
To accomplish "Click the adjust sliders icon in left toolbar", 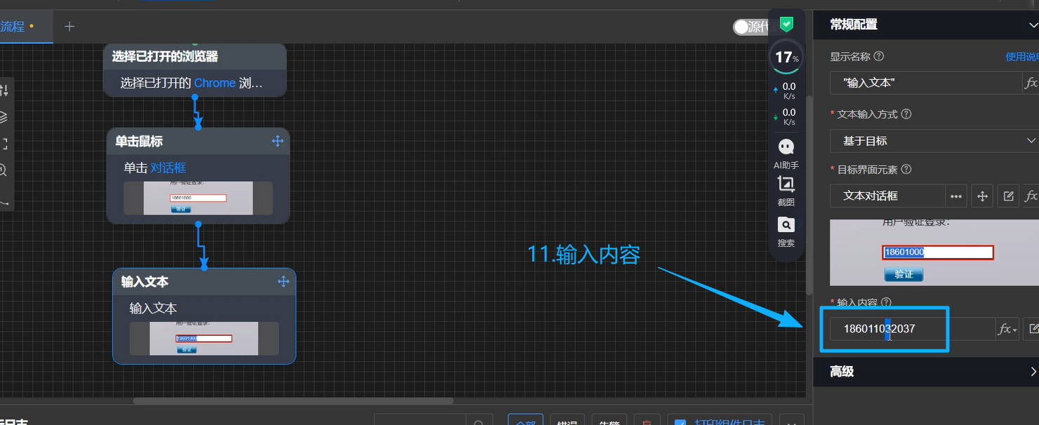I will pyautogui.click(x=4, y=90).
